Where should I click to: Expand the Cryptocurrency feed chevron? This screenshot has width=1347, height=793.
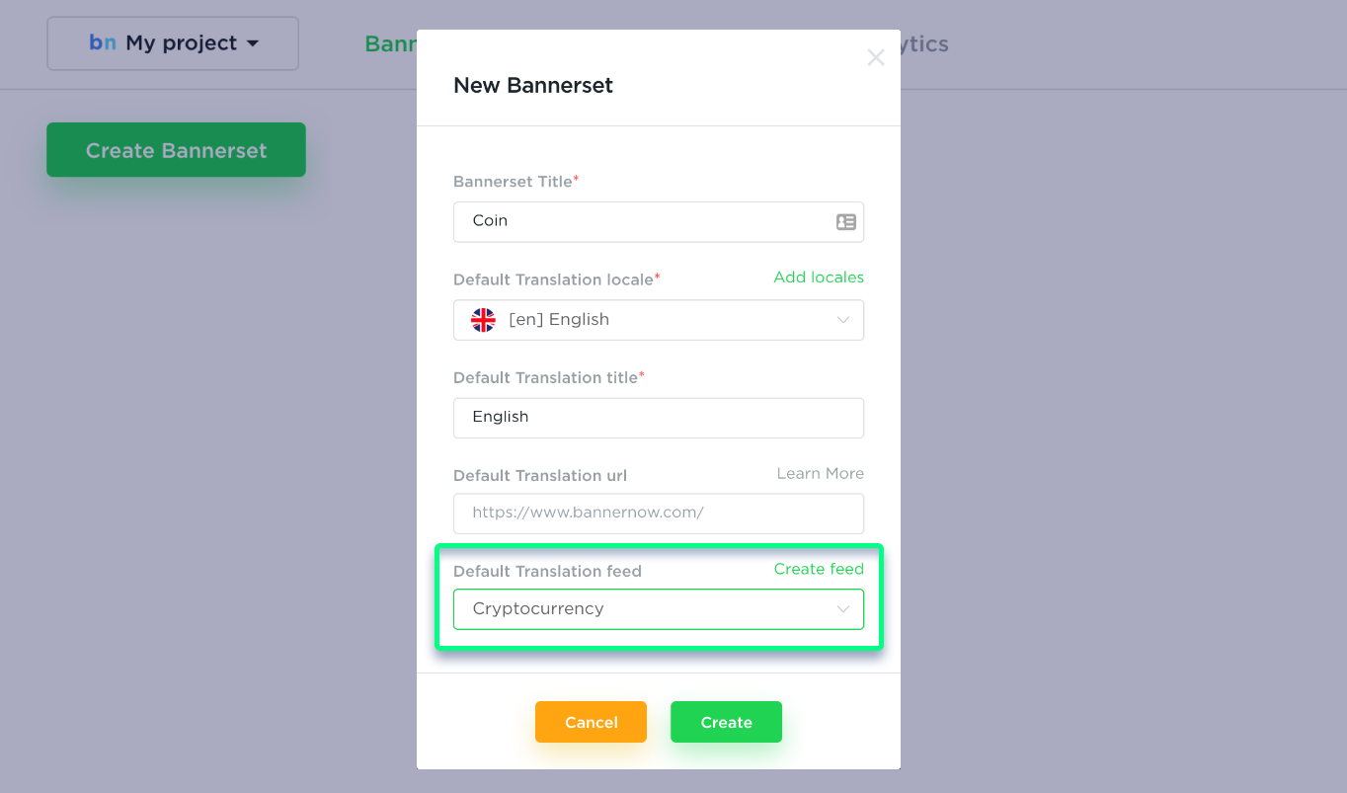pos(843,609)
